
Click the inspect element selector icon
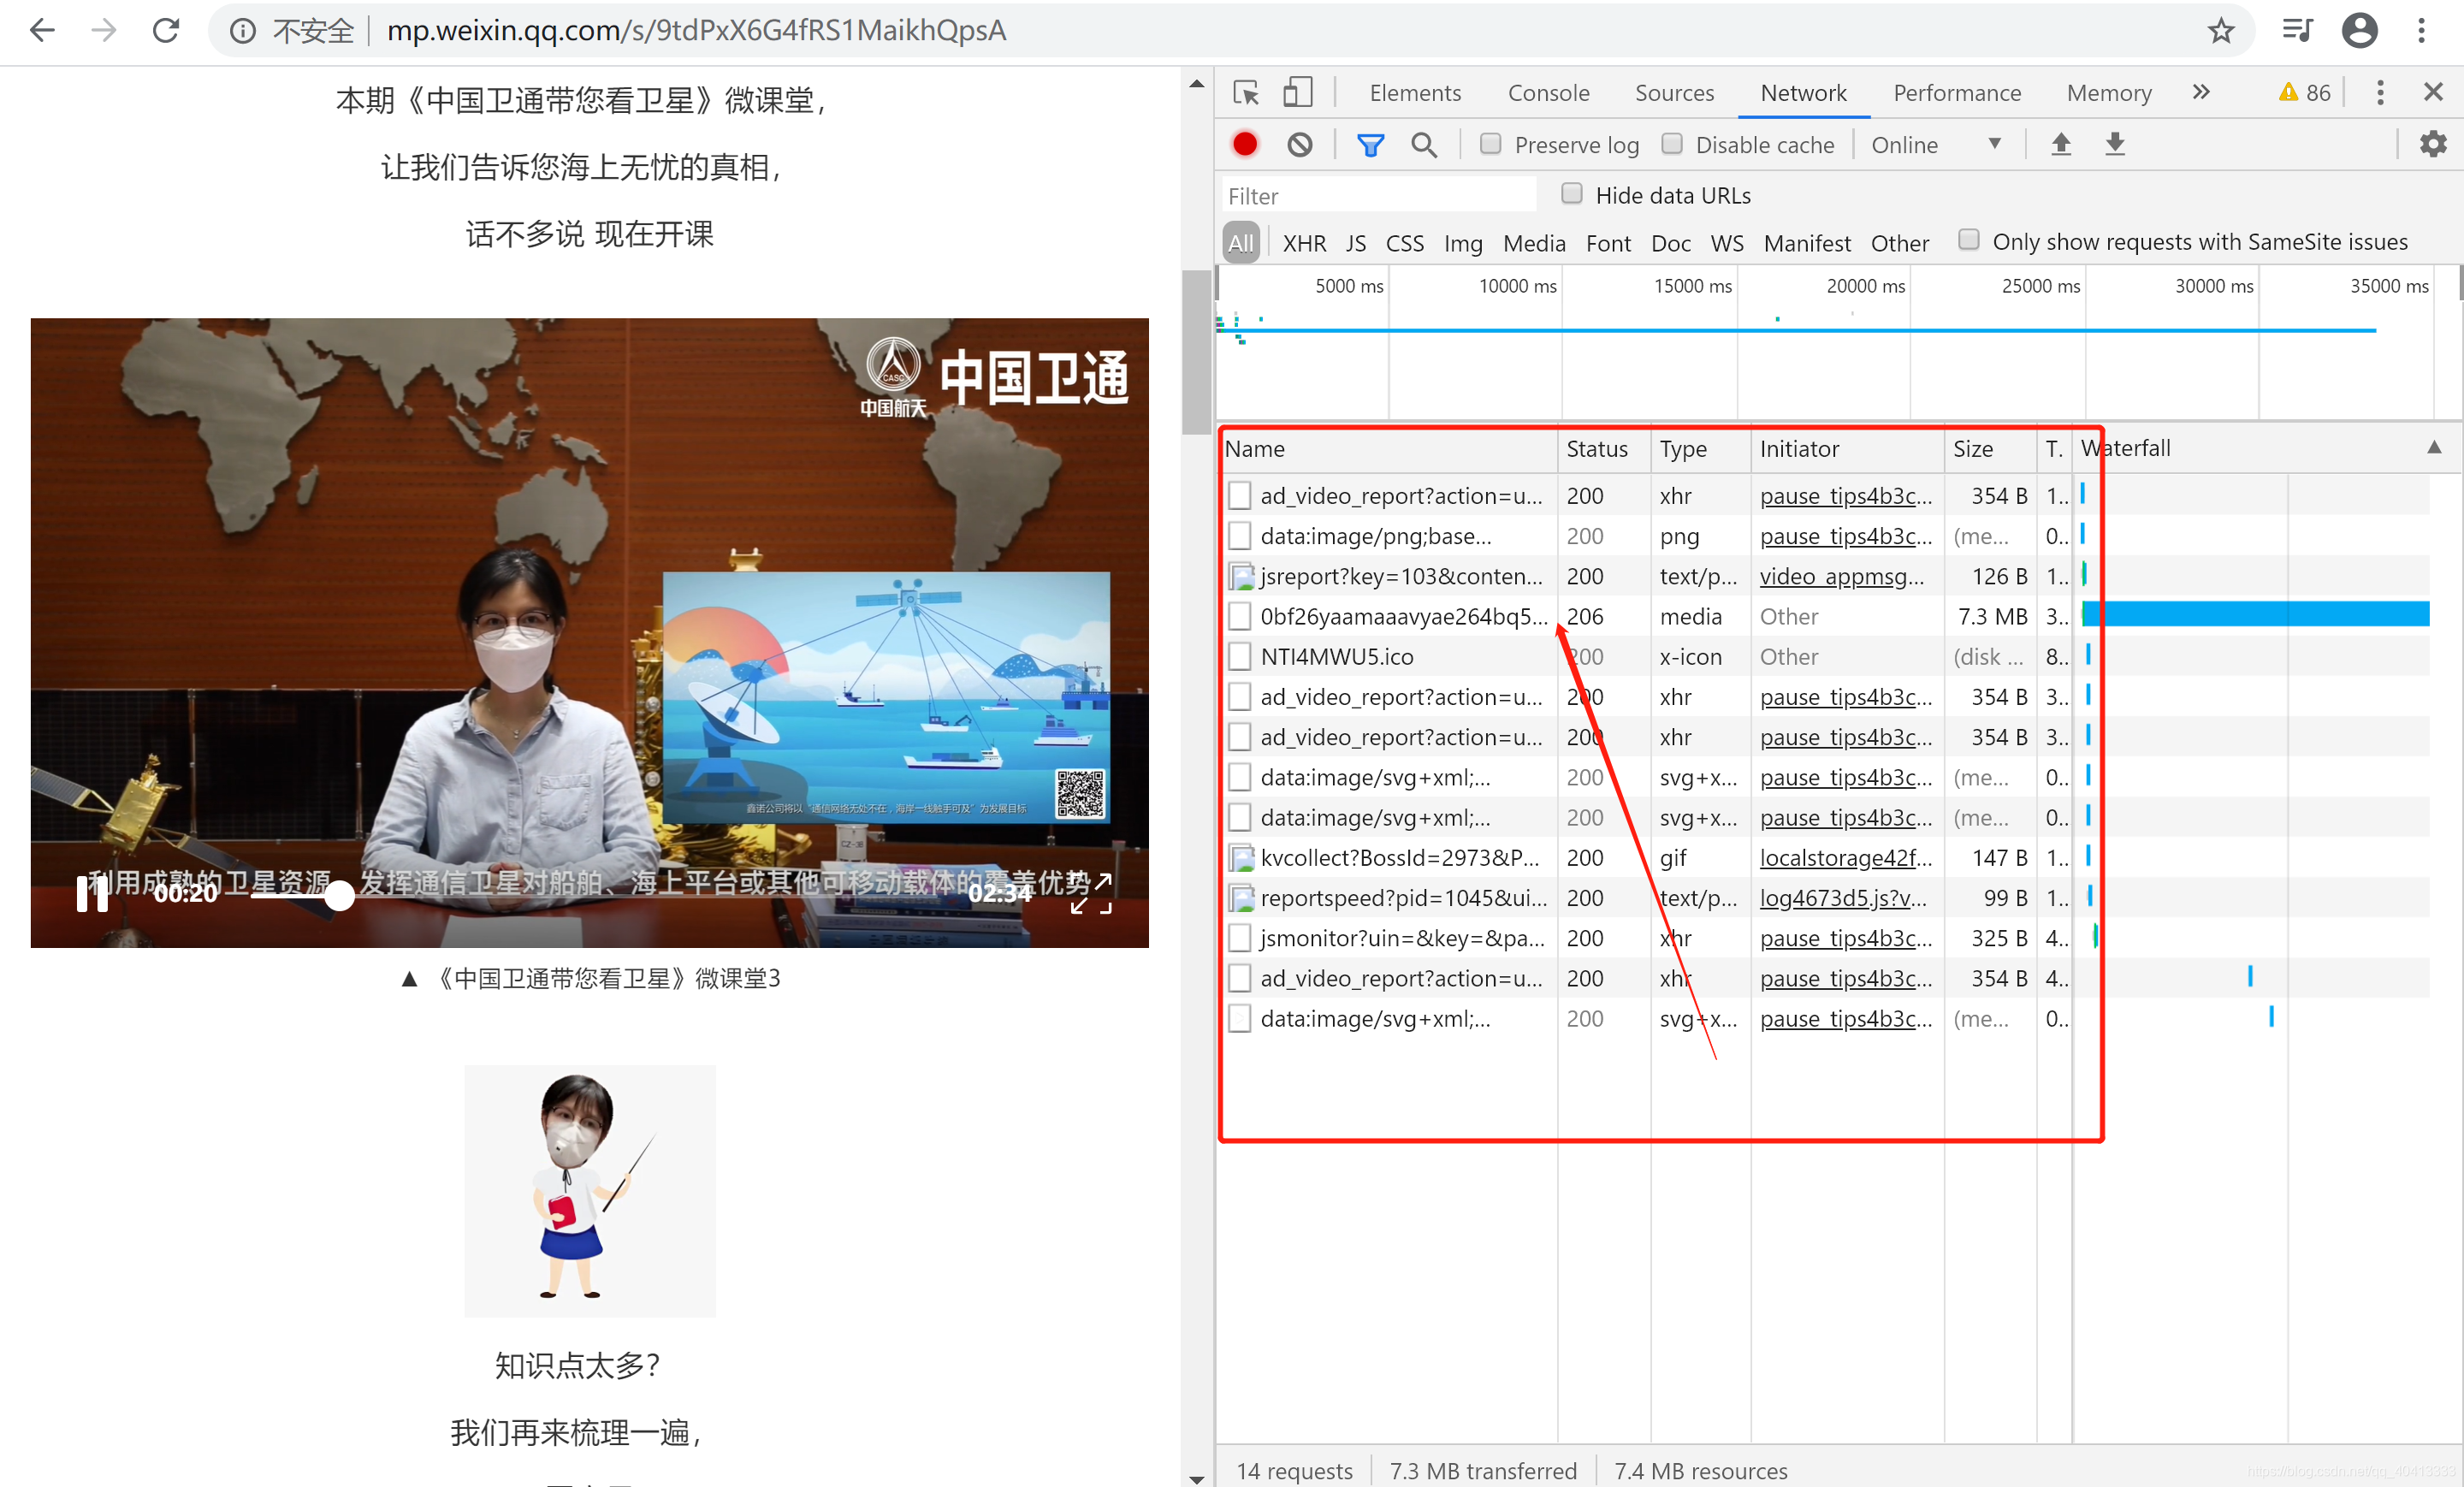[1246, 93]
